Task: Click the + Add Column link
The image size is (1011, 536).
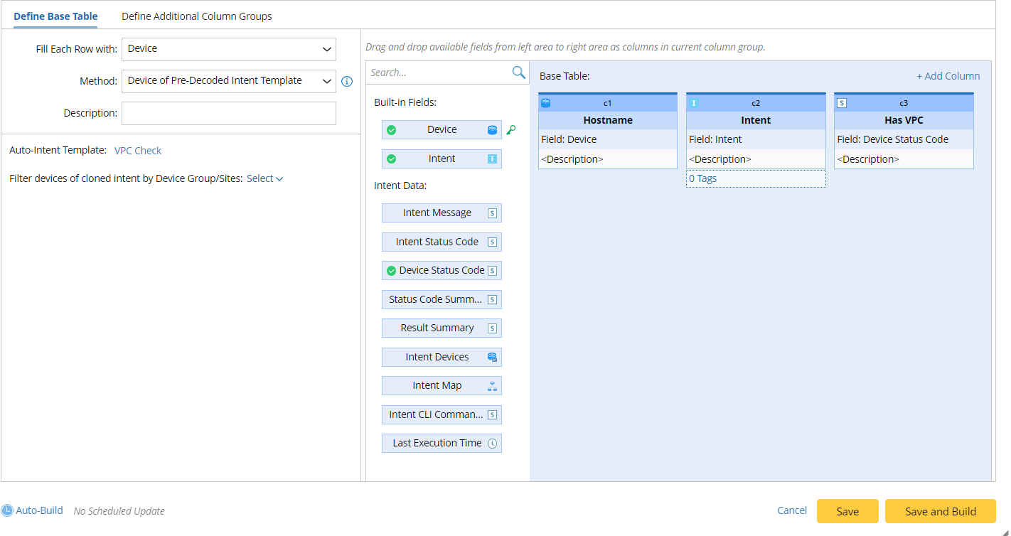Action: tap(948, 76)
